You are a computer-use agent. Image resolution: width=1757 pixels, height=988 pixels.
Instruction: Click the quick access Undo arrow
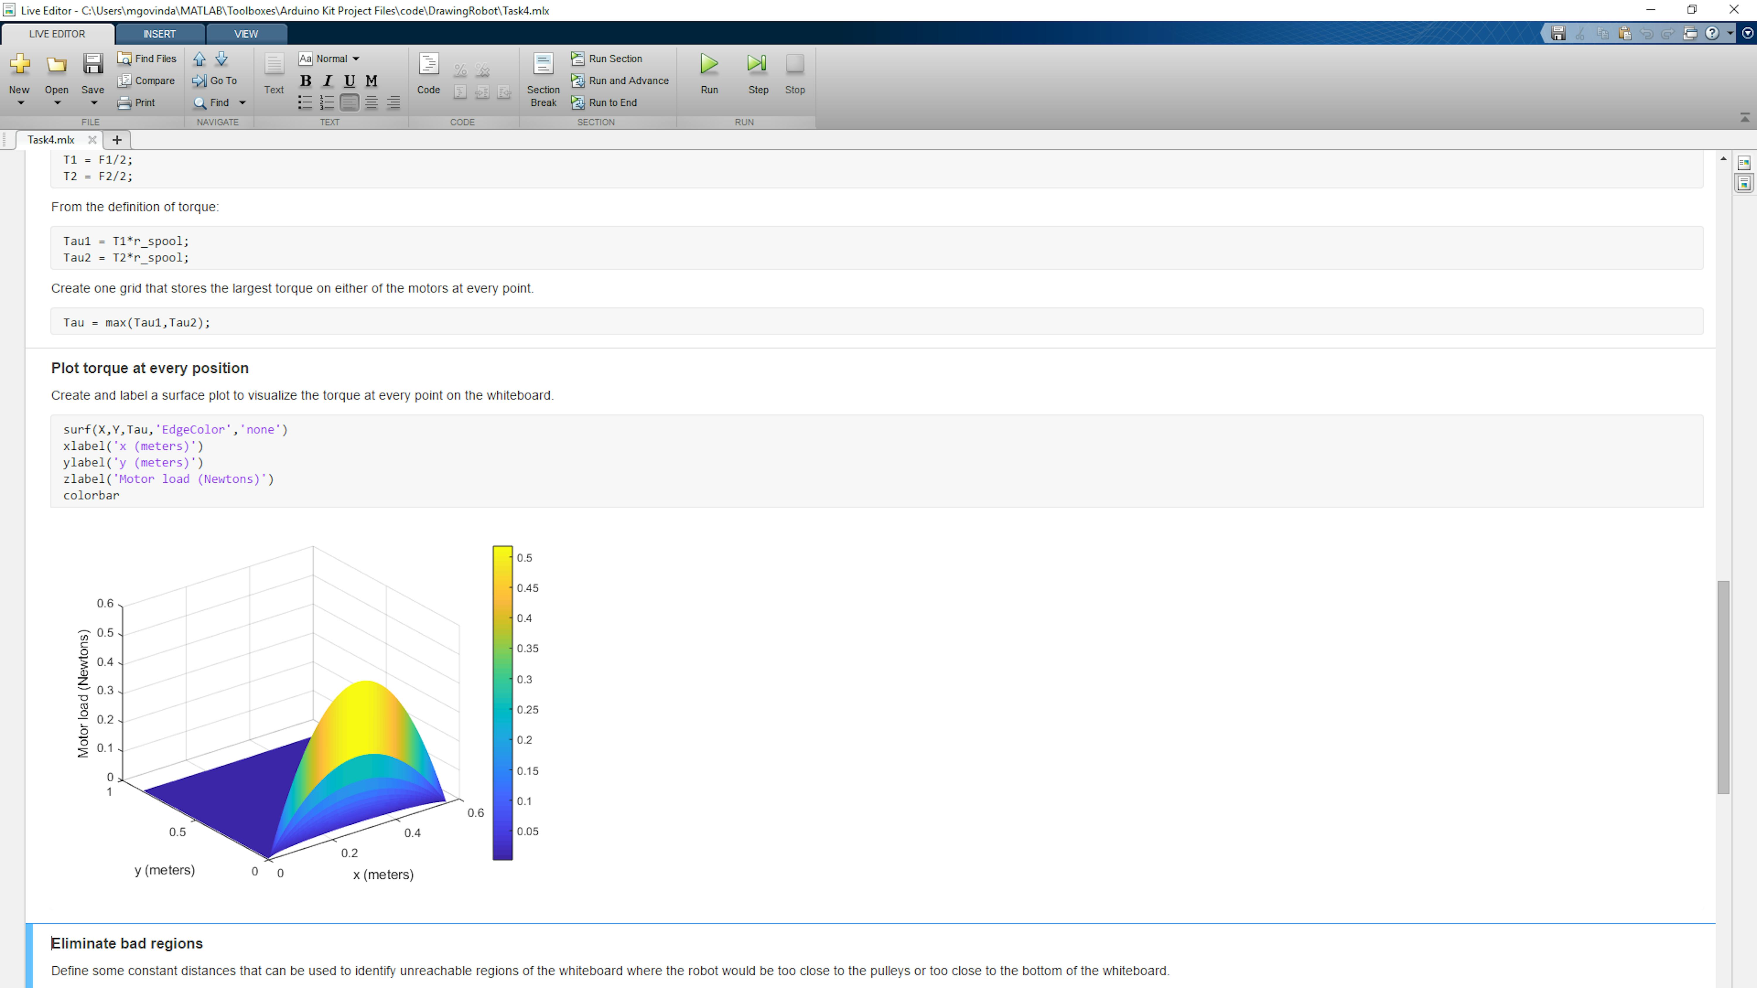pos(1647,33)
